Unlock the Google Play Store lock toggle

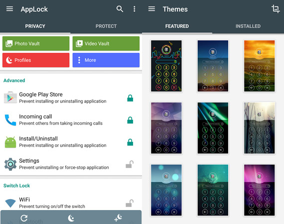[130, 98]
